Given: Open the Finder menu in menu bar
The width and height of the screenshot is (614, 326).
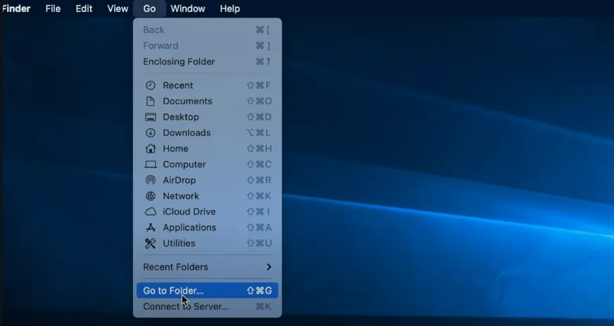Looking at the screenshot, I should [x=16, y=8].
